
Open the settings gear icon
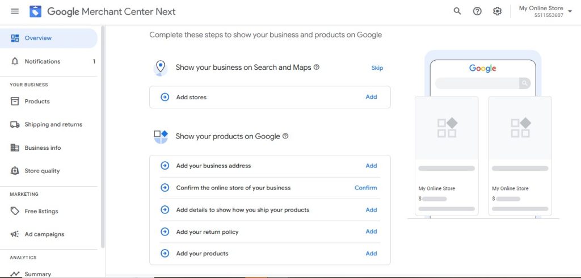497,11
